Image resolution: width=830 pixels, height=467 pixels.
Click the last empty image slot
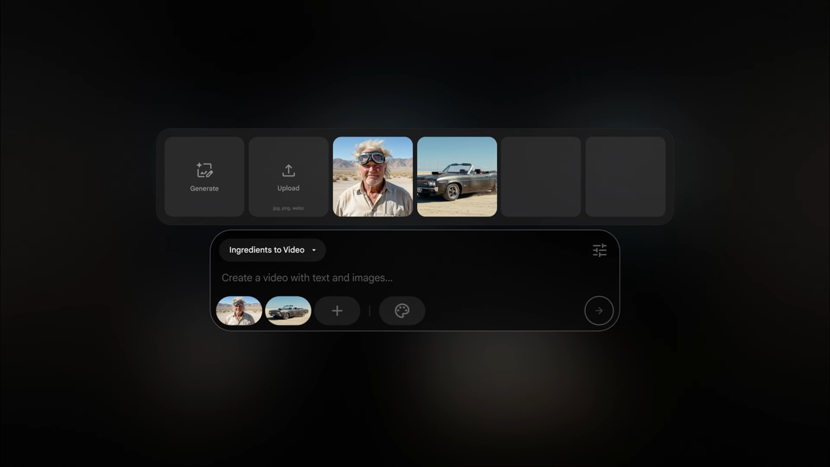[x=625, y=177]
